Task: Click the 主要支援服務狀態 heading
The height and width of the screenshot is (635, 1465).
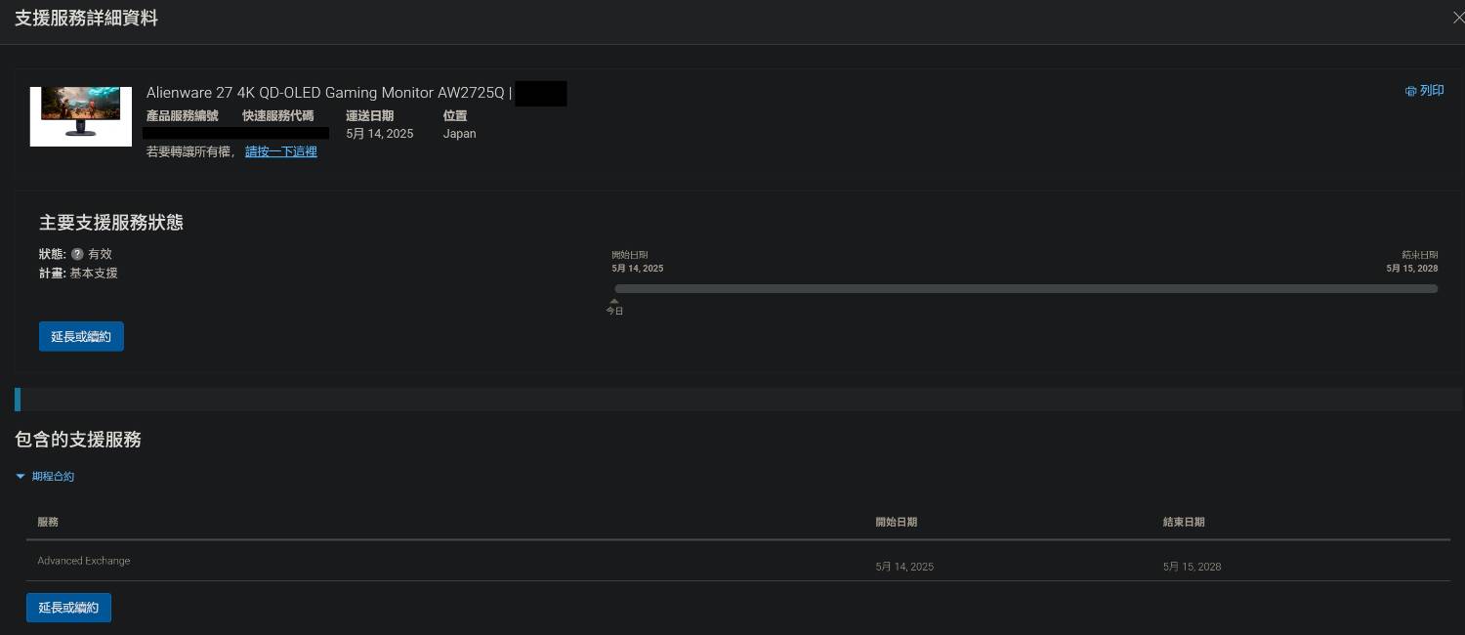Action: [111, 223]
